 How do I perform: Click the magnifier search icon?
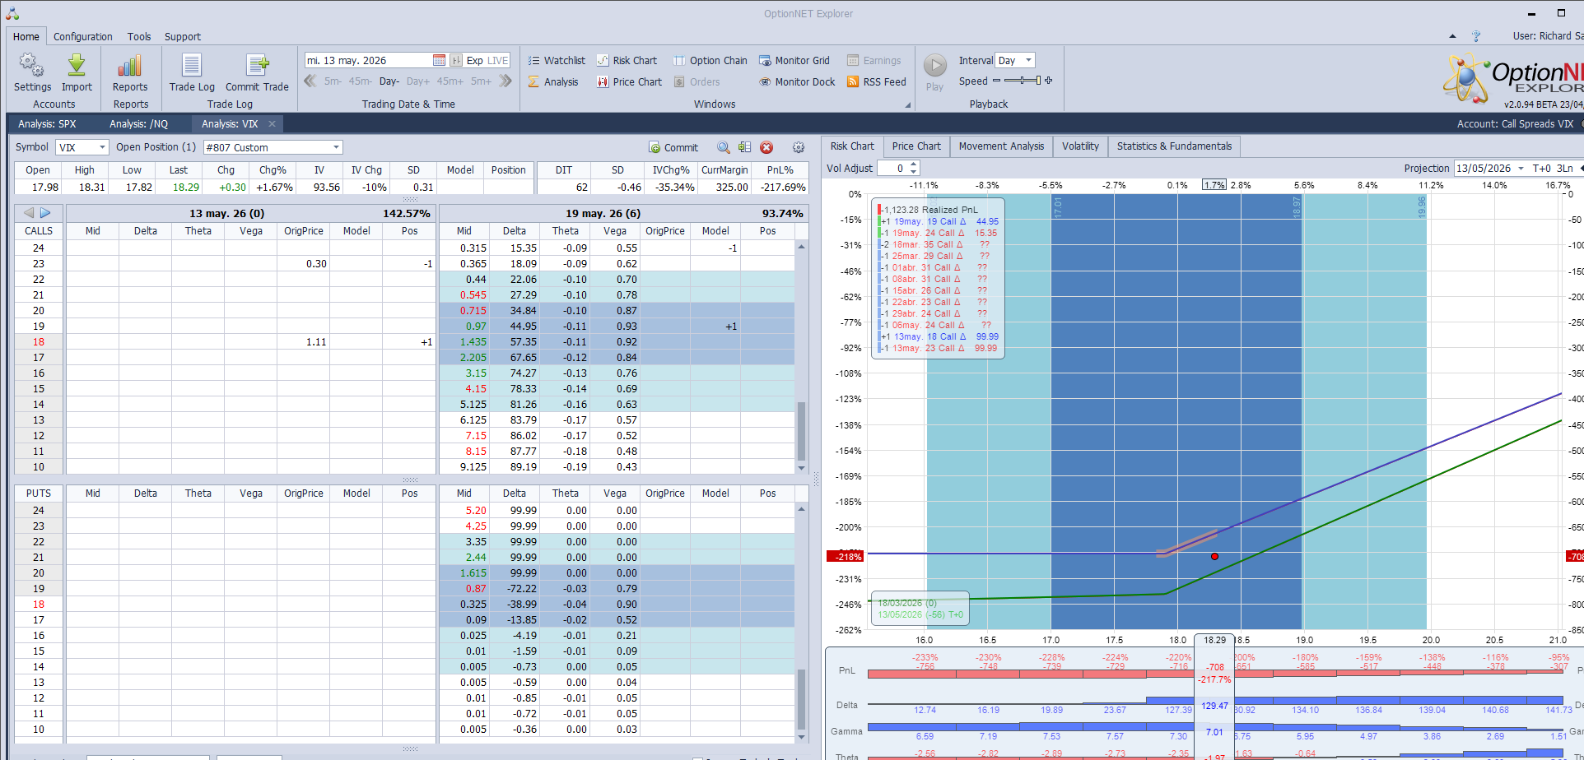point(723,147)
